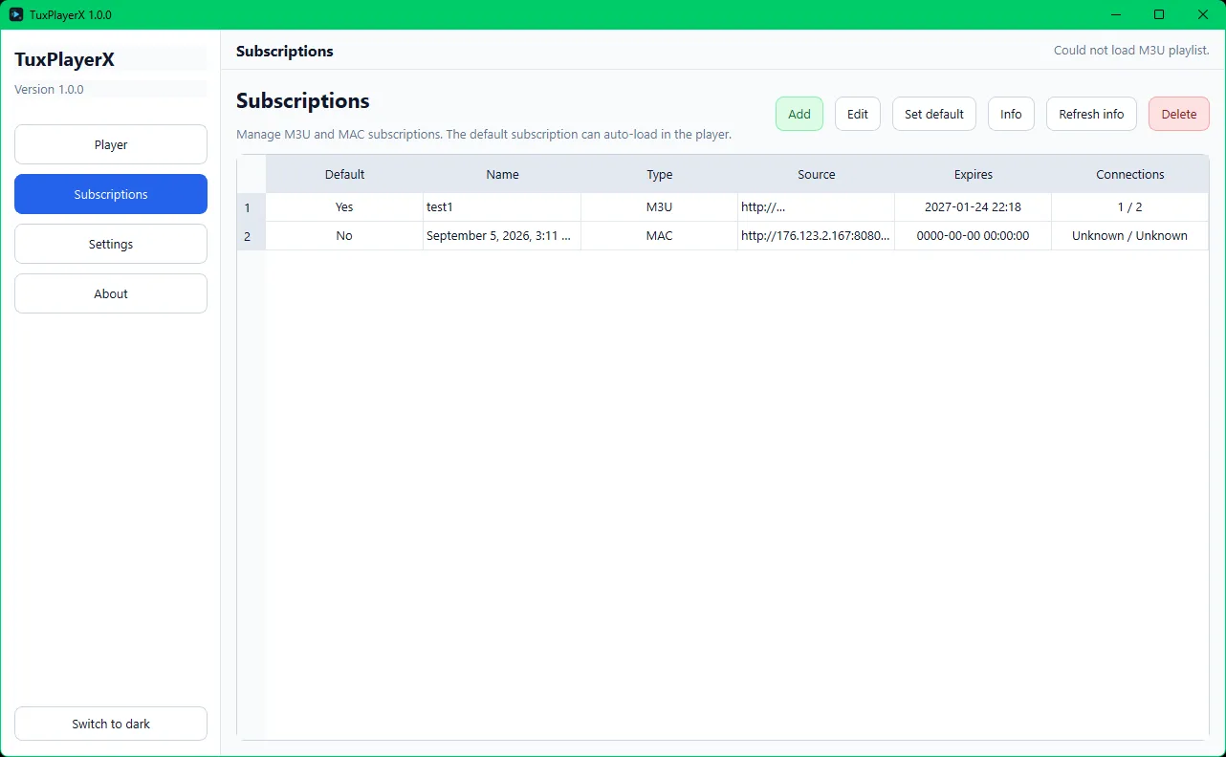Open the Settings page

111,244
